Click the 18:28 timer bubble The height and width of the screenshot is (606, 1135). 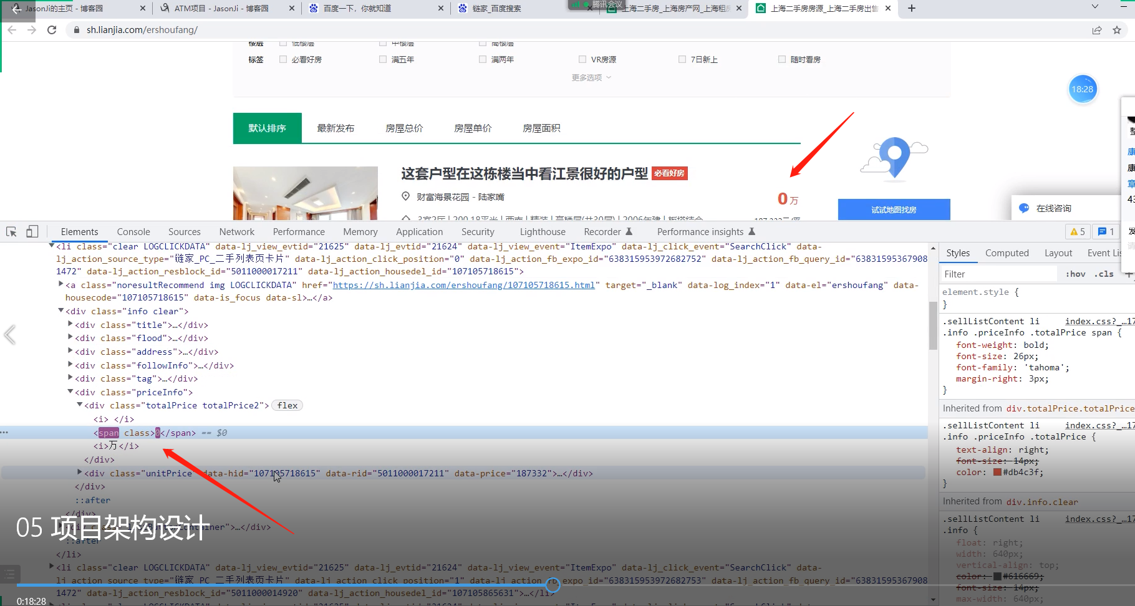[1082, 89]
